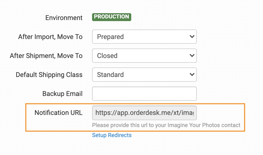Click the After Import, Move To label

pos(50,37)
